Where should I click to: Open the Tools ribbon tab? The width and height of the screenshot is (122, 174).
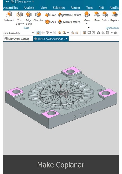tap(89, 8)
